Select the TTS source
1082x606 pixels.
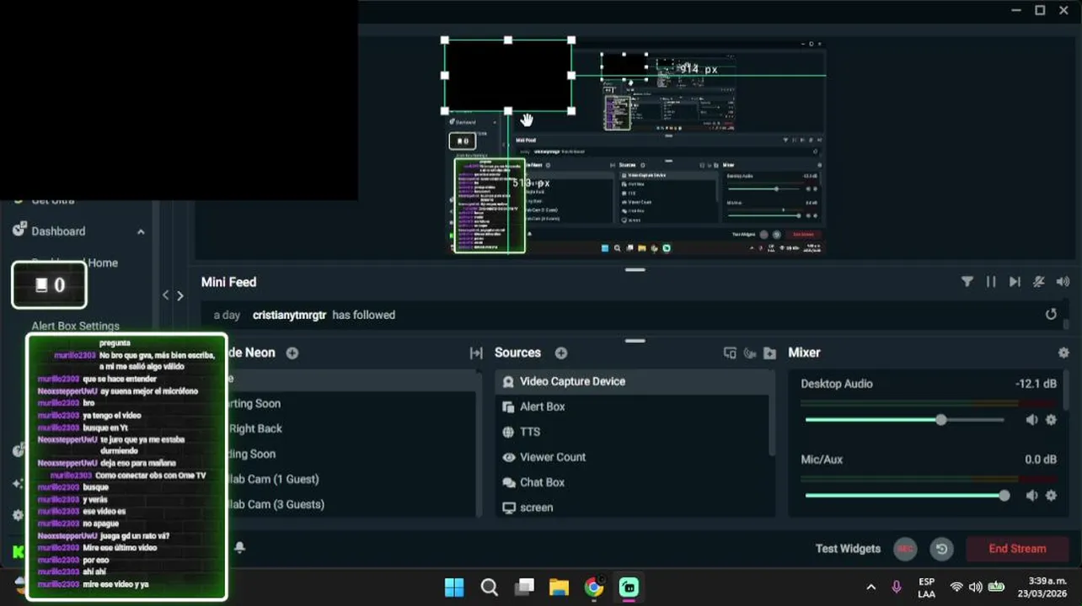634,432
